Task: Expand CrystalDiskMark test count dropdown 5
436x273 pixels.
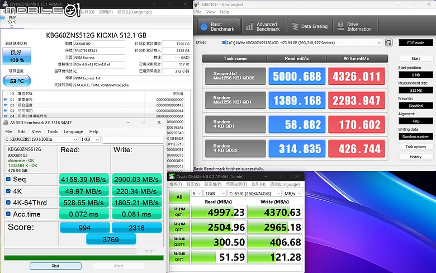Action: (x=197, y=194)
